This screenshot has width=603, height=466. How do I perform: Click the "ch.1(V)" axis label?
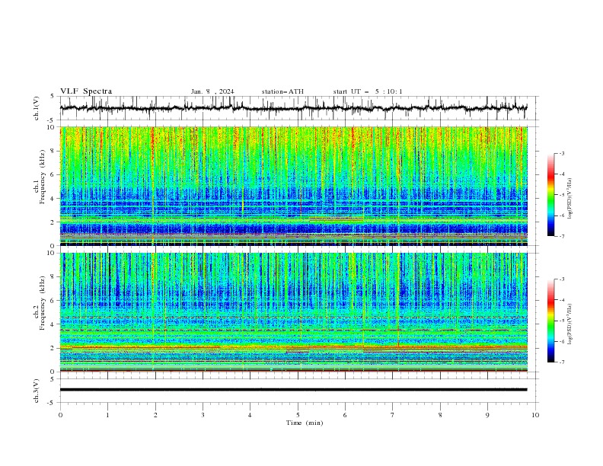(x=37, y=108)
